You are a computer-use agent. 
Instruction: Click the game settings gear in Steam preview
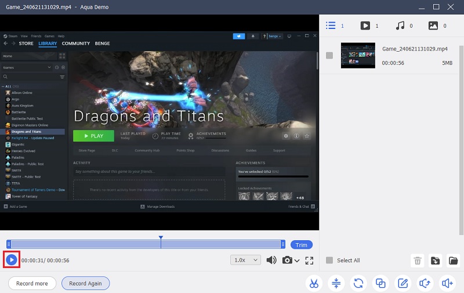[x=286, y=136]
